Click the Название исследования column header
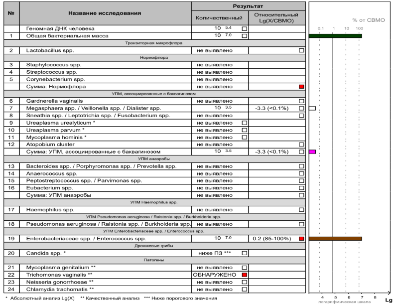This screenshot has height=305, width=400. (x=105, y=13)
